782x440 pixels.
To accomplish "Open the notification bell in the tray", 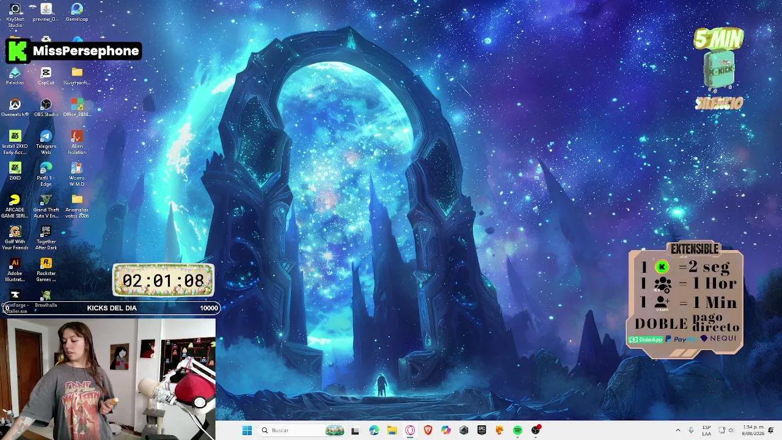I will (772, 430).
